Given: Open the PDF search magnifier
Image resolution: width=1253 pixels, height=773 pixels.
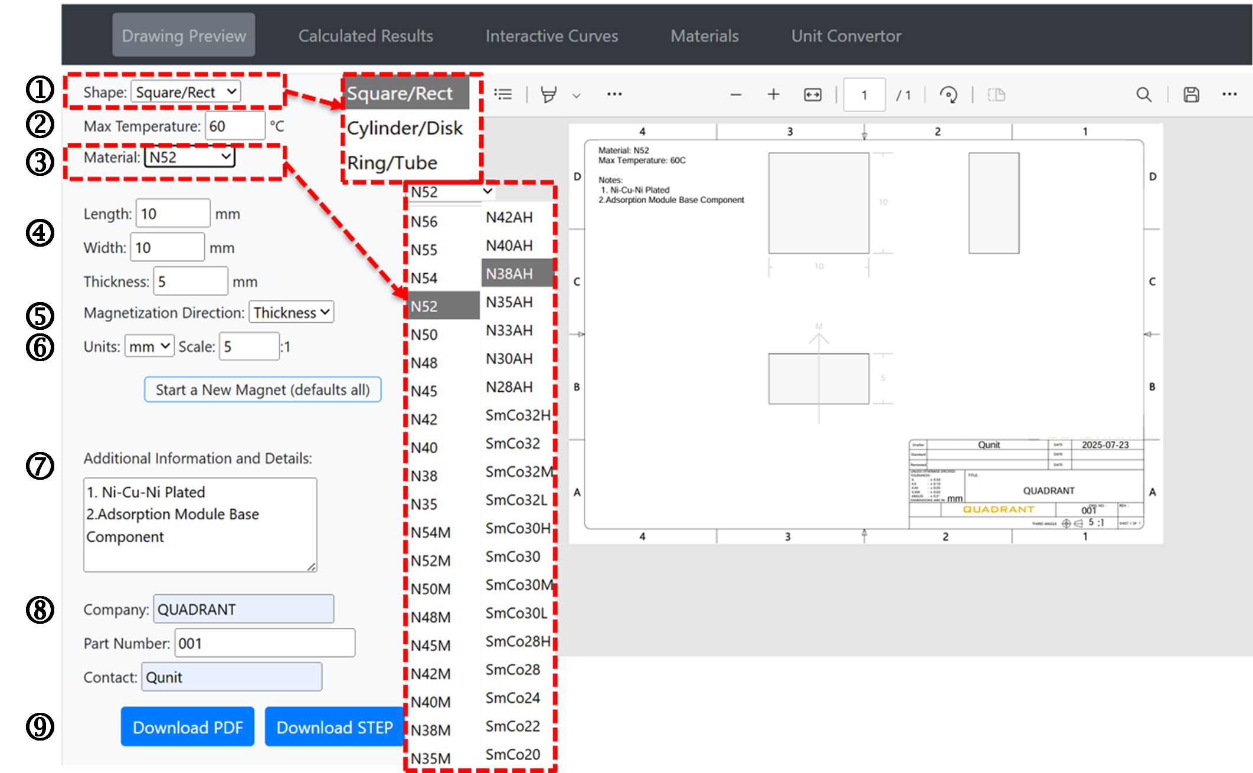Looking at the screenshot, I should click(1144, 94).
